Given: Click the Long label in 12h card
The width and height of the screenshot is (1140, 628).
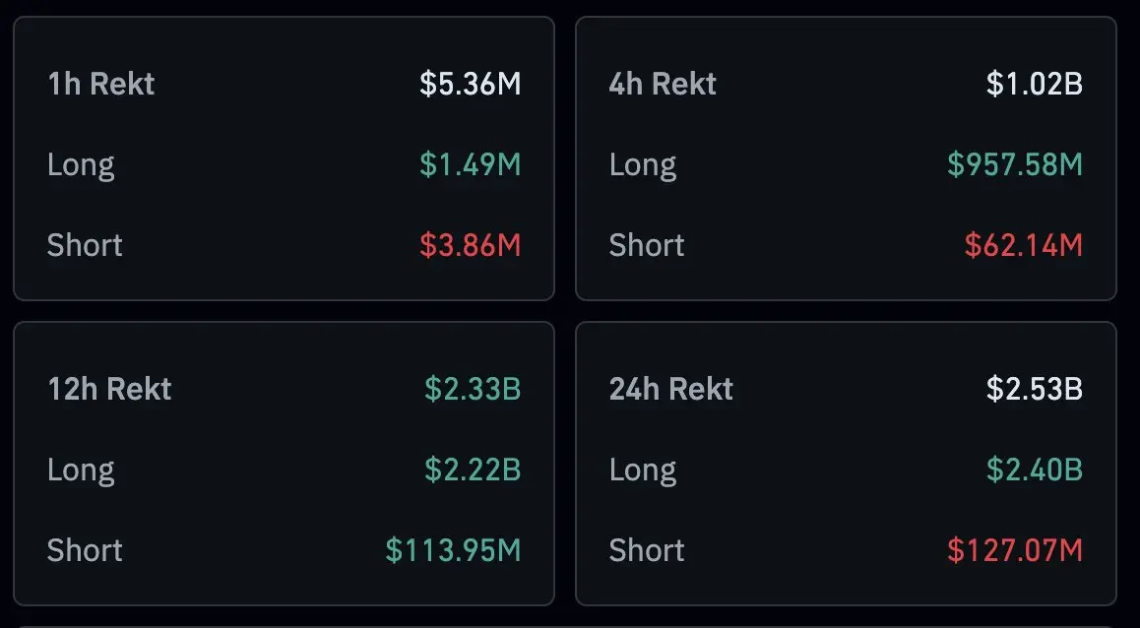Looking at the screenshot, I should coord(81,470).
